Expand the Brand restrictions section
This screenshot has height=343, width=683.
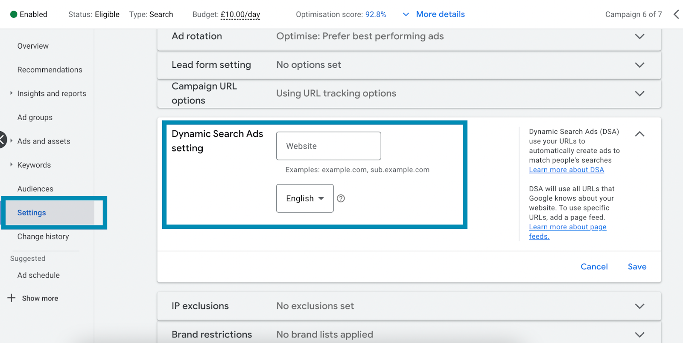click(639, 334)
